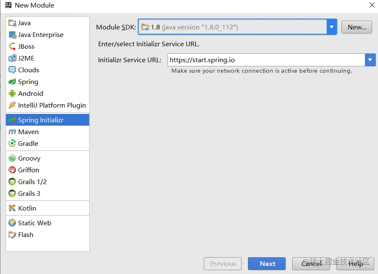Click the Gradle icon
Viewport: 378px width, 274px height.
[12, 143]
